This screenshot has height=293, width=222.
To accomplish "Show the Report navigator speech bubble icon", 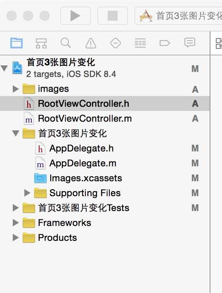I will point(189,43).
